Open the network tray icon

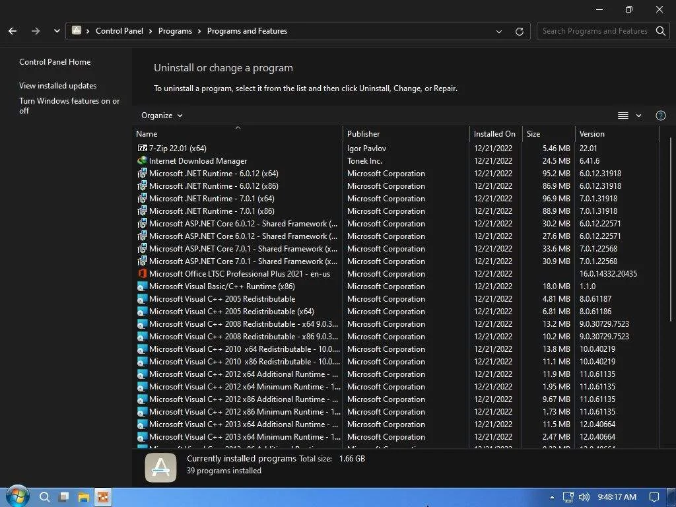click(568, 497)
